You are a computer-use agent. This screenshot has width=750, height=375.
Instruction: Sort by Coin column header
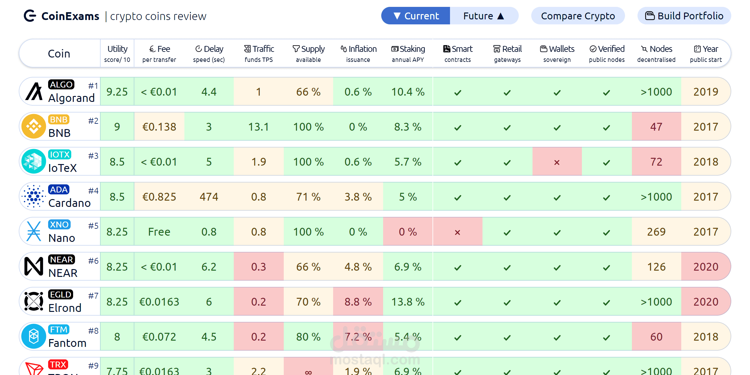59,53
